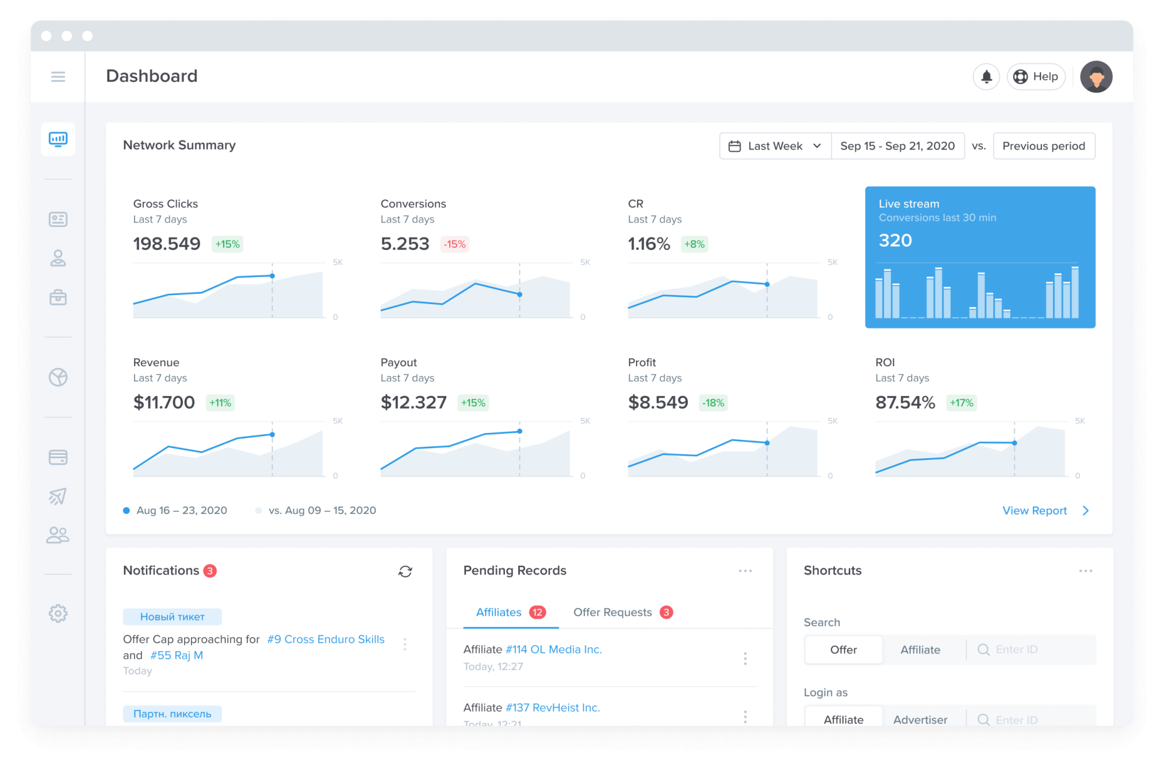Refresh notifications using the refresh icon
This screenshot has width=1164, height=767.
[405, 571]
